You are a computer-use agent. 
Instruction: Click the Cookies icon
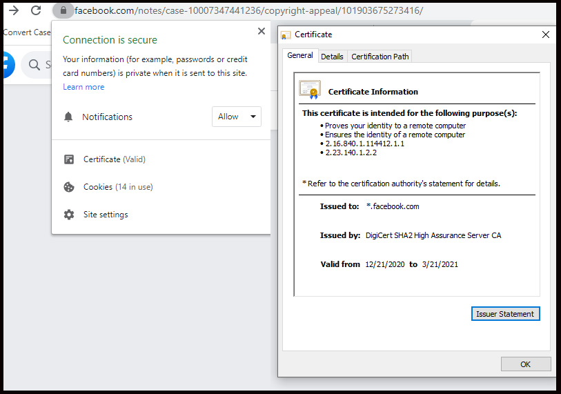[69, 187]
